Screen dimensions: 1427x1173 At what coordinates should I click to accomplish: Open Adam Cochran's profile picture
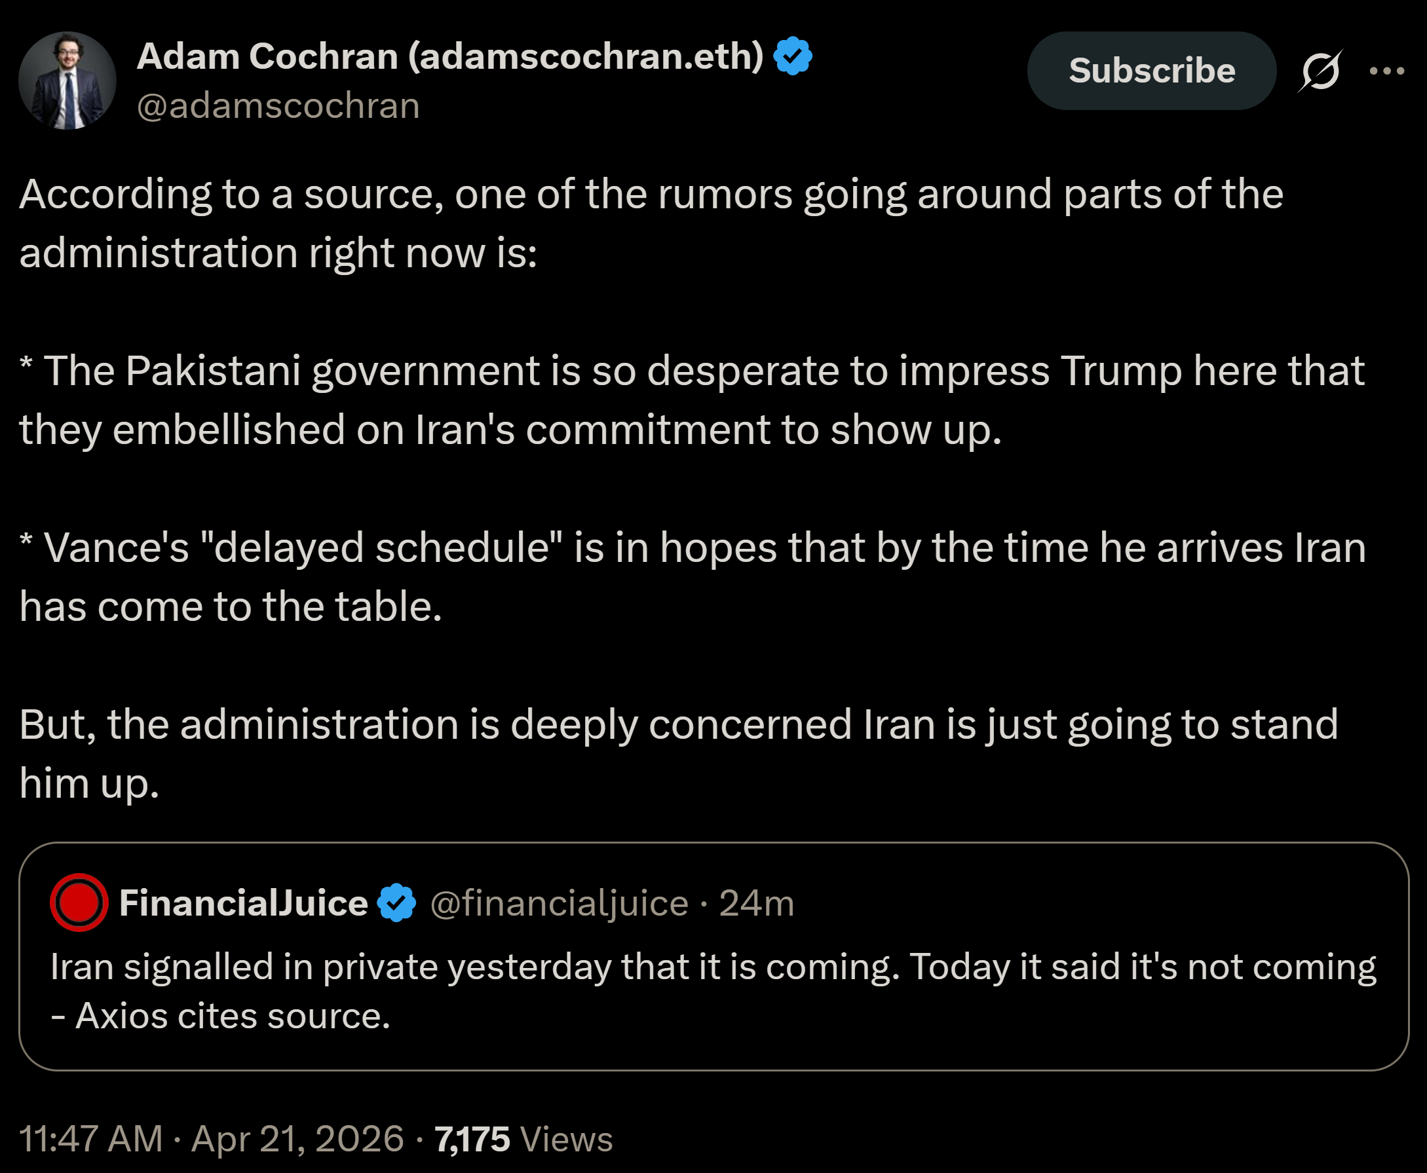[67, 81]
